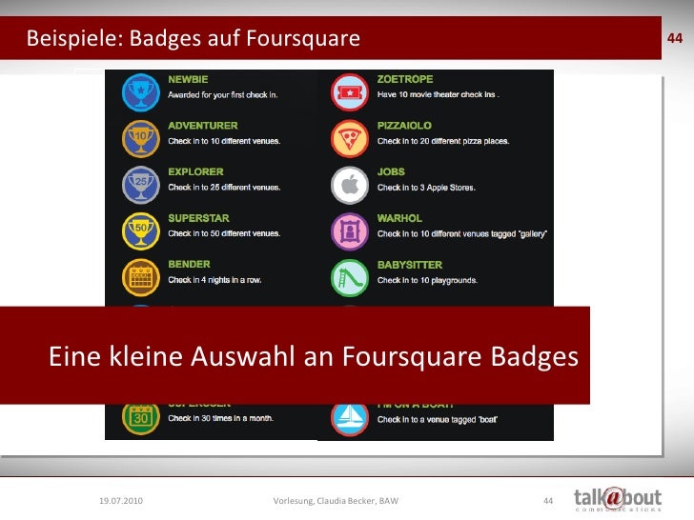Viewport: 694px width, 520px height.
Task: Select footer text 'Vorlesung, Claudia Becker, BAW'
Action: 336,501
